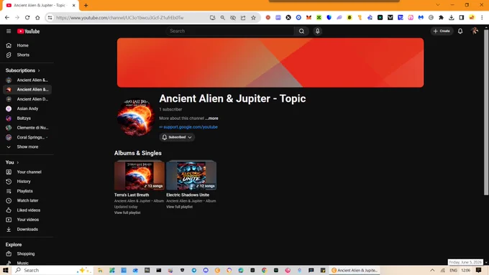
Task: Open the YouTube hamburger guide menu
Action: [x=9, y=31]
